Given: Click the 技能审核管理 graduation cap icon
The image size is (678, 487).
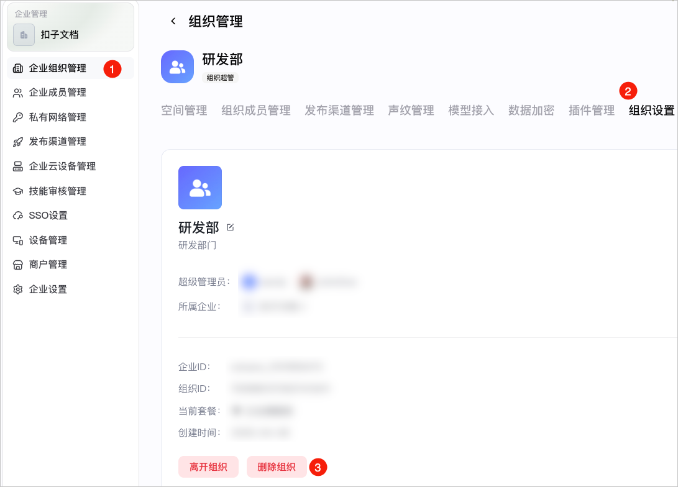Looking at the screenshot, I should (x=18, y=191).
